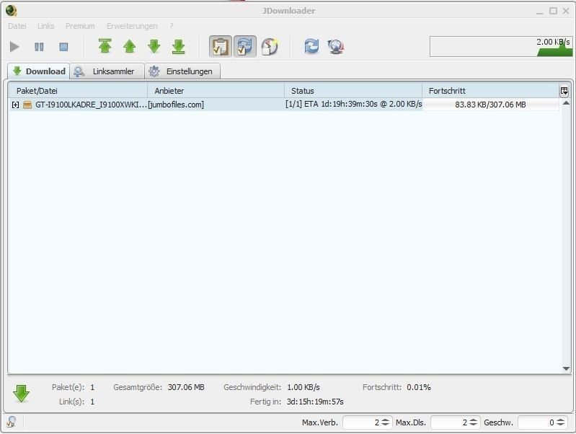Open the Linksammler tab
This screenshot has width=576, height=434.
click(107, 71)
